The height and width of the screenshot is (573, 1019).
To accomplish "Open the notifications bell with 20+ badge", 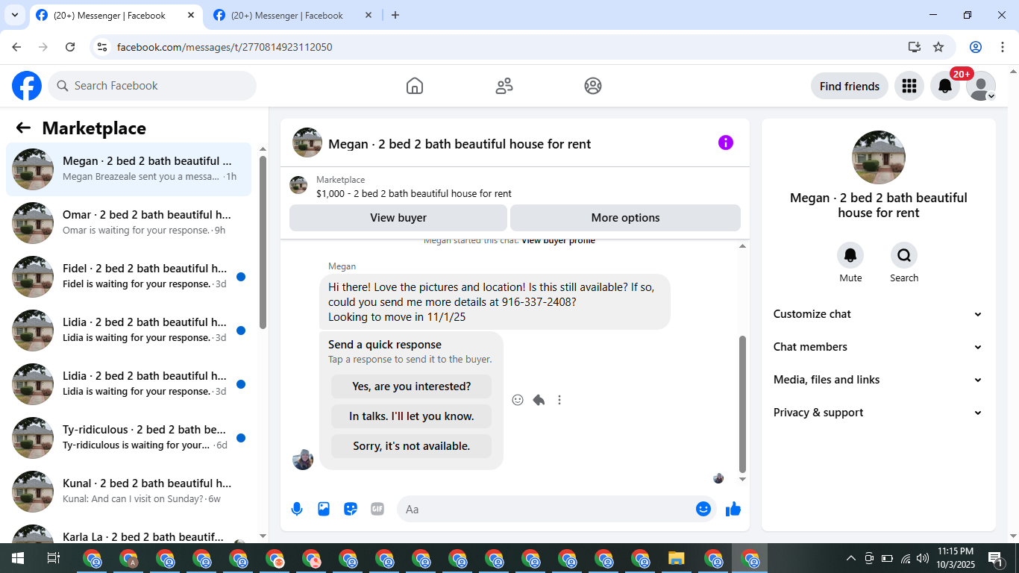I will click(945, 86).
